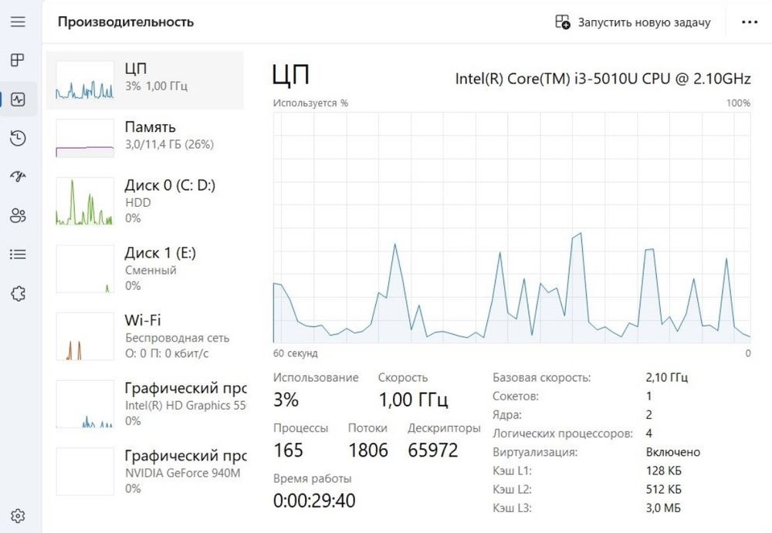Open the Startup apps page icon
Viewport: 772px width, 533px height.
[18, 176]
